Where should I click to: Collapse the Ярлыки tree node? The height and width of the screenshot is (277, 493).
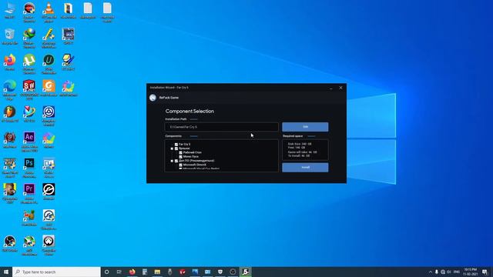click(172, 149)
